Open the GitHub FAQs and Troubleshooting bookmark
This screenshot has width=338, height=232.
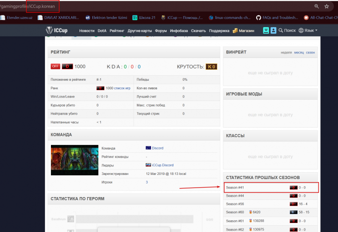tap(277, 18)
